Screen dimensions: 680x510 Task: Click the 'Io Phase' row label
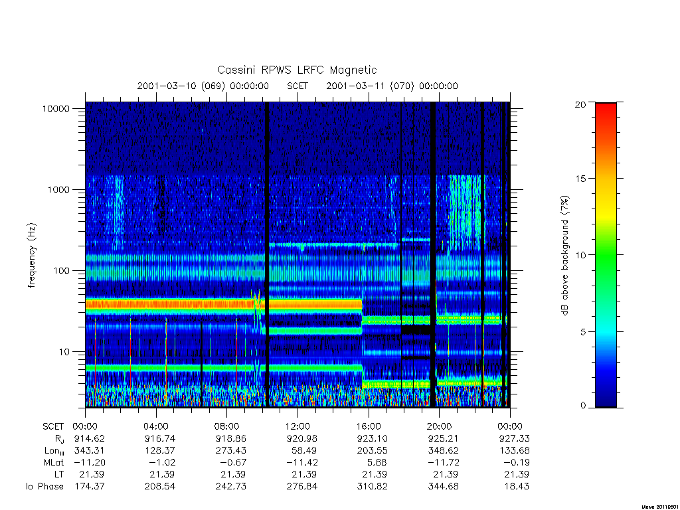44,487
